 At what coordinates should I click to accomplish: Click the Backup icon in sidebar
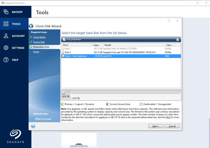pyautogui.click(x=6, y=12)
